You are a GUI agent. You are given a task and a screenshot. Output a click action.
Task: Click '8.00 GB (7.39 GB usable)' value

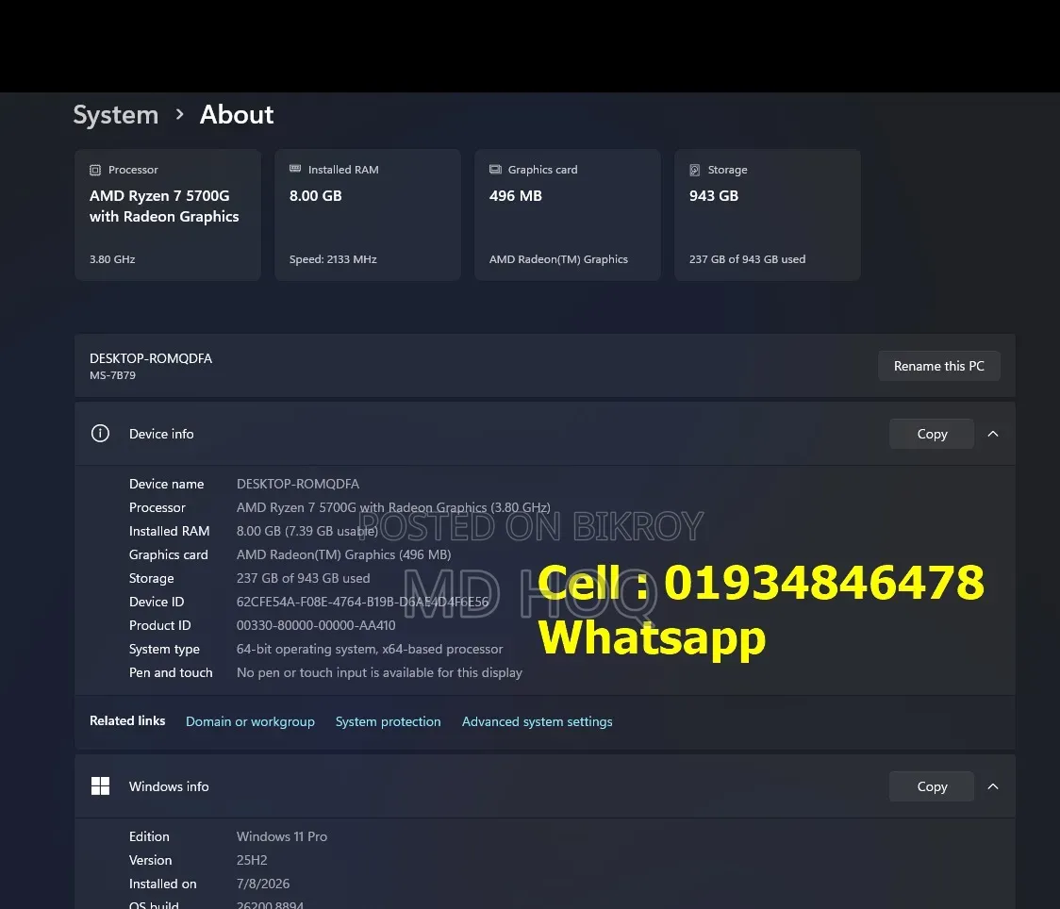coord(306,531)
